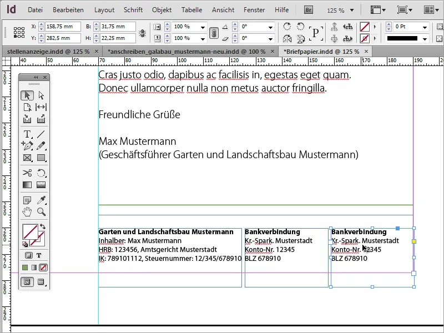Collapse the toolbox panel with double arrows
The image size is (444, 333).
tap(36, 77)
